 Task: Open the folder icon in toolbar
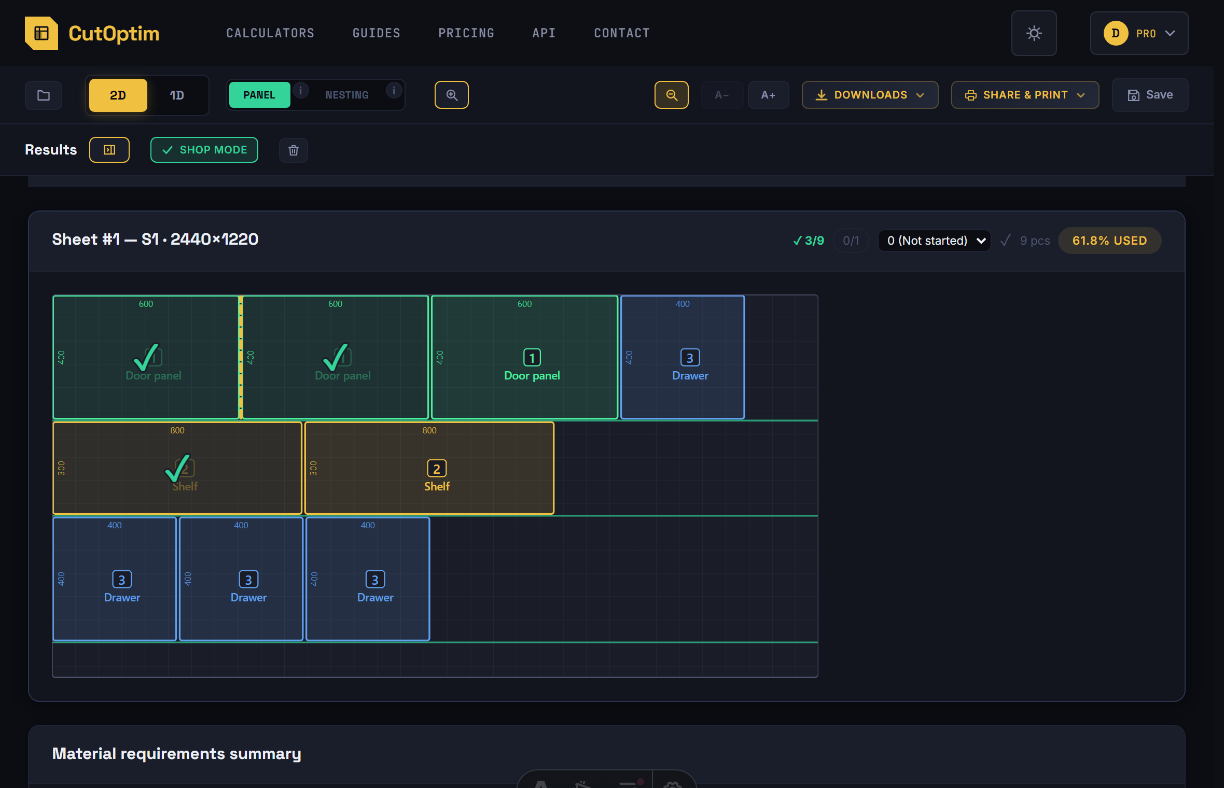(x=44, y=95)
